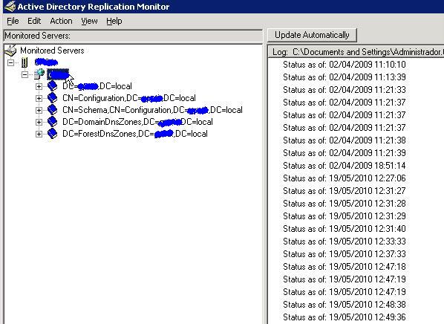Expand the first DC=...,DC=local partition
The height and width of the screenshot is (324, 444).
point(39,86)
